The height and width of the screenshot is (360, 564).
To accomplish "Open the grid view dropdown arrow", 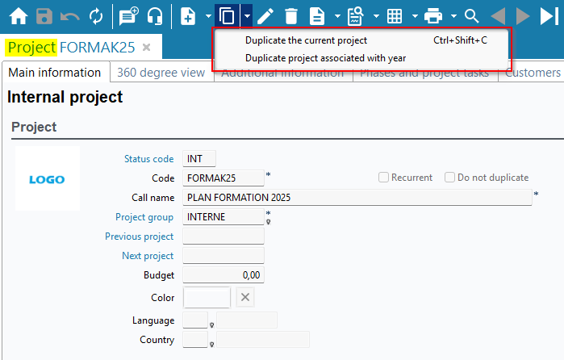I will (x=415, y=16).
